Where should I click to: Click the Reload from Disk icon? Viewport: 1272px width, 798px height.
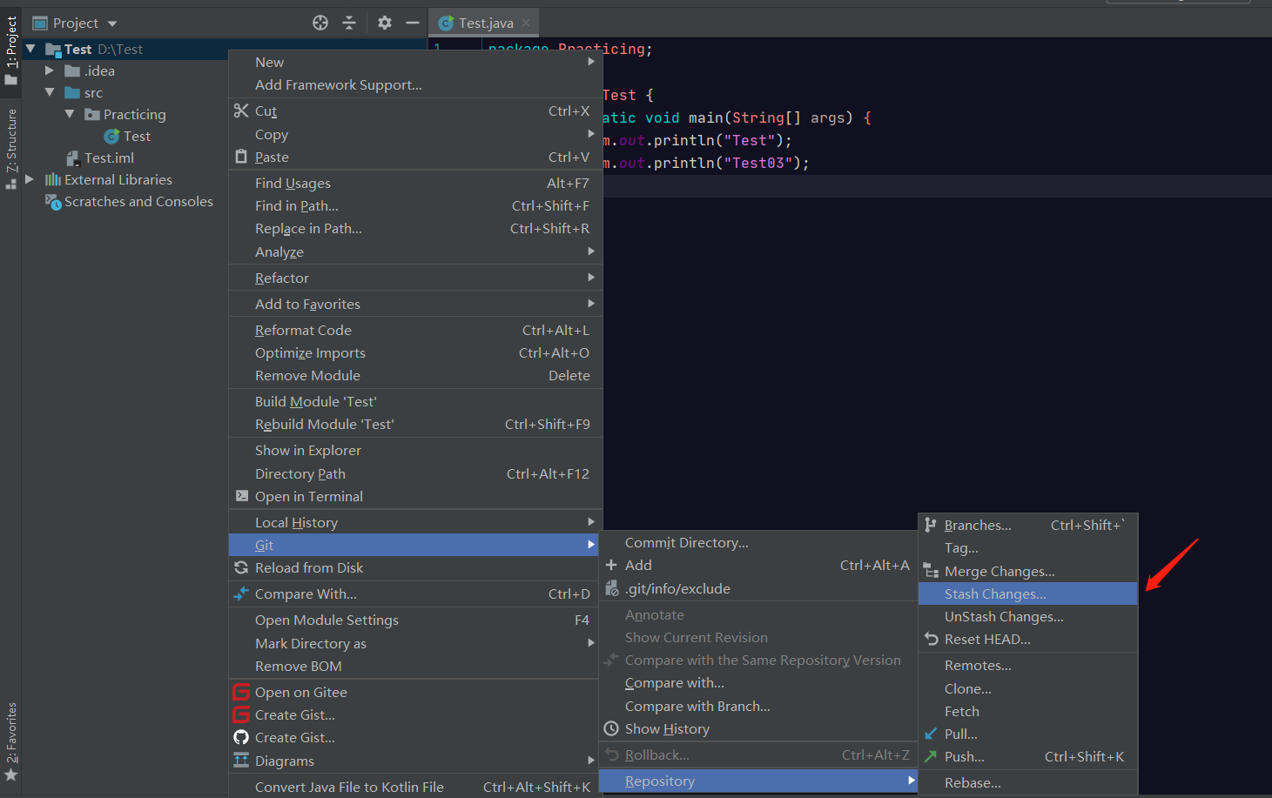[241, 568]
